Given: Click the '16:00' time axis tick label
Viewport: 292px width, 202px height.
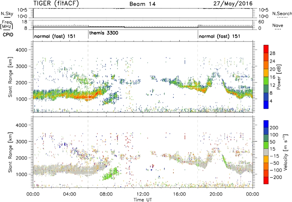Looking at the screenshot, I should point(179,194).
